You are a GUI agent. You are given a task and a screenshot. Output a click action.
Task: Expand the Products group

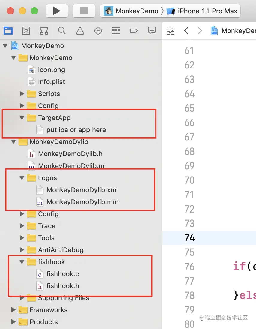click(13, 322)
